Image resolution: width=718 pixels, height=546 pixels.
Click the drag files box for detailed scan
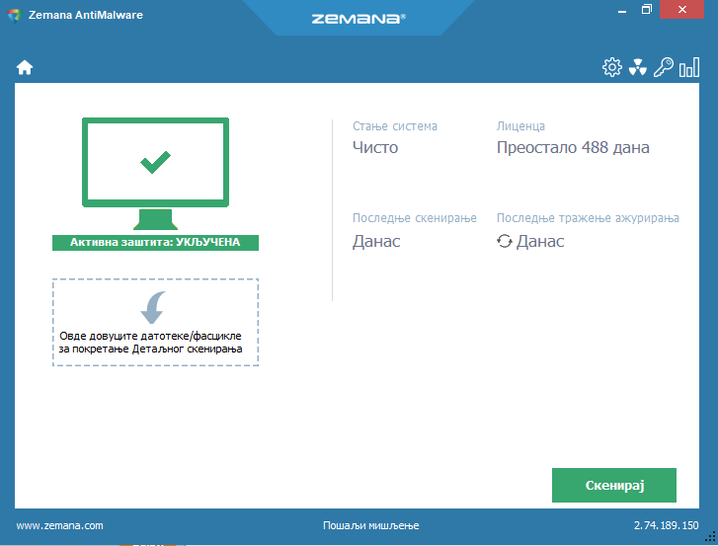pos(156,322)
